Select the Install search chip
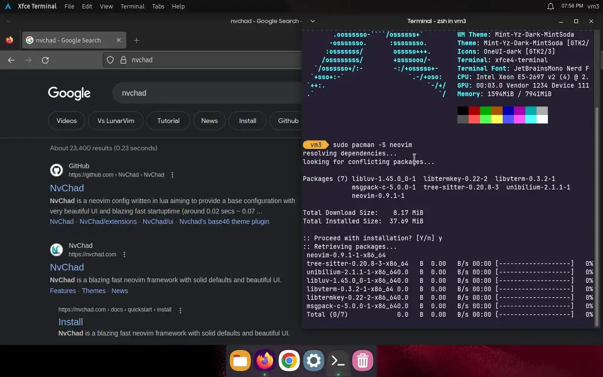603x377 pixels. (x=247, y=121)
